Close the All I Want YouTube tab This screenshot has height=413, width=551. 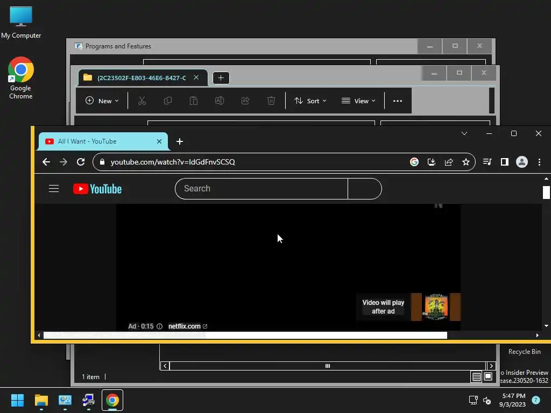(159, 141)
